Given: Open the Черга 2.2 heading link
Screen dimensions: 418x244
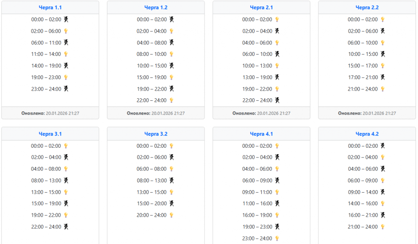Looking at the screenshot, I should (x=367, y=7).
